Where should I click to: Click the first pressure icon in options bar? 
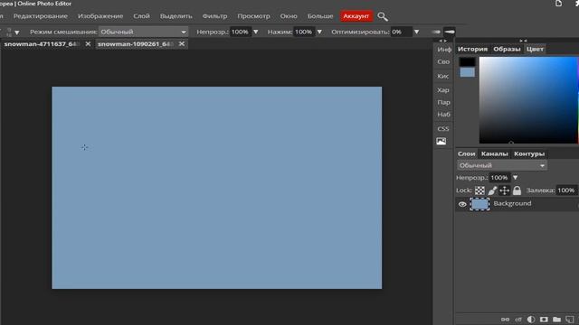(x=436, y=32)
